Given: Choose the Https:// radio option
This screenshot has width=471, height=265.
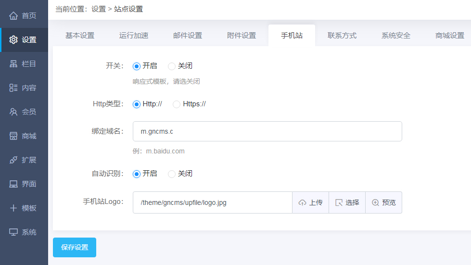Looking at the screenshot, I should pos(177,104).
